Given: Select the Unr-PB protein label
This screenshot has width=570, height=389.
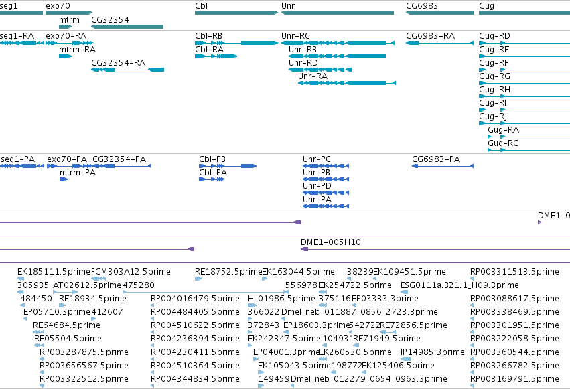Looking at the screenshot, I should [316, 173].
